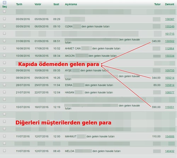The height and width of the screenshot is (158, 177).
Task: Click the Dekont column header
Action: [x=170, y=4]
